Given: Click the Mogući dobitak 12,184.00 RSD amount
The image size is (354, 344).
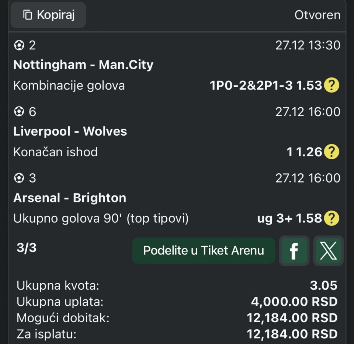Looking at the screenshot, I should pos(292,317).
